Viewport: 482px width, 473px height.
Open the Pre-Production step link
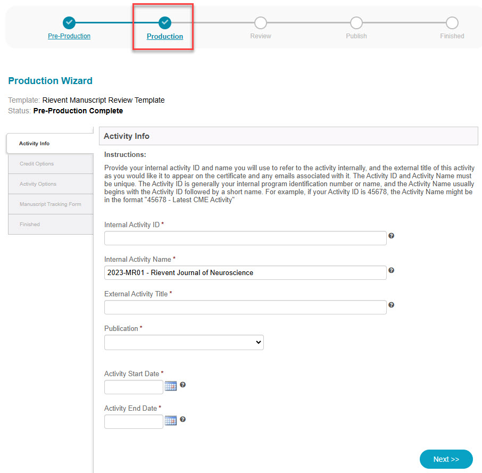click(x=69, y=36)
